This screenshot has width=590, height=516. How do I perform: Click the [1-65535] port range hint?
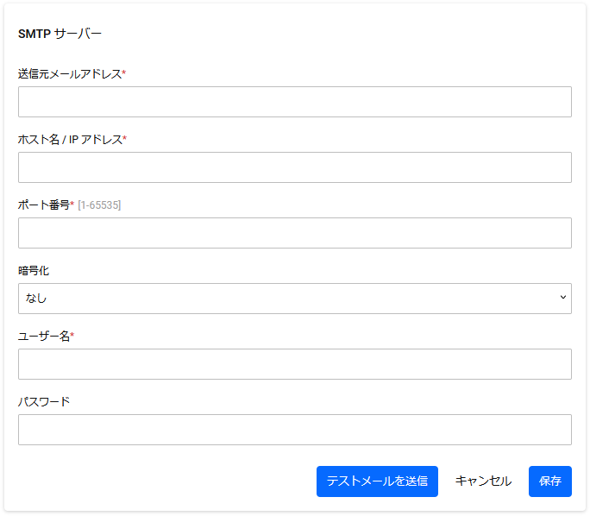click(99, 205)
